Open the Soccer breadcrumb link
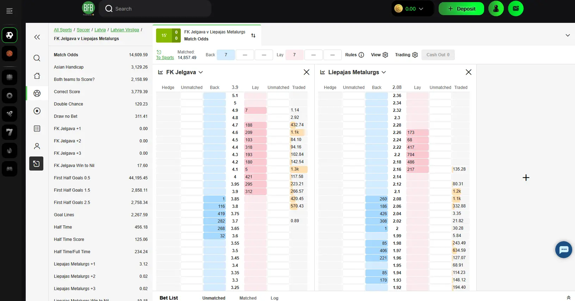Viewport: 575px width, 301px height. pyautogui.click(x=83, y=30)
